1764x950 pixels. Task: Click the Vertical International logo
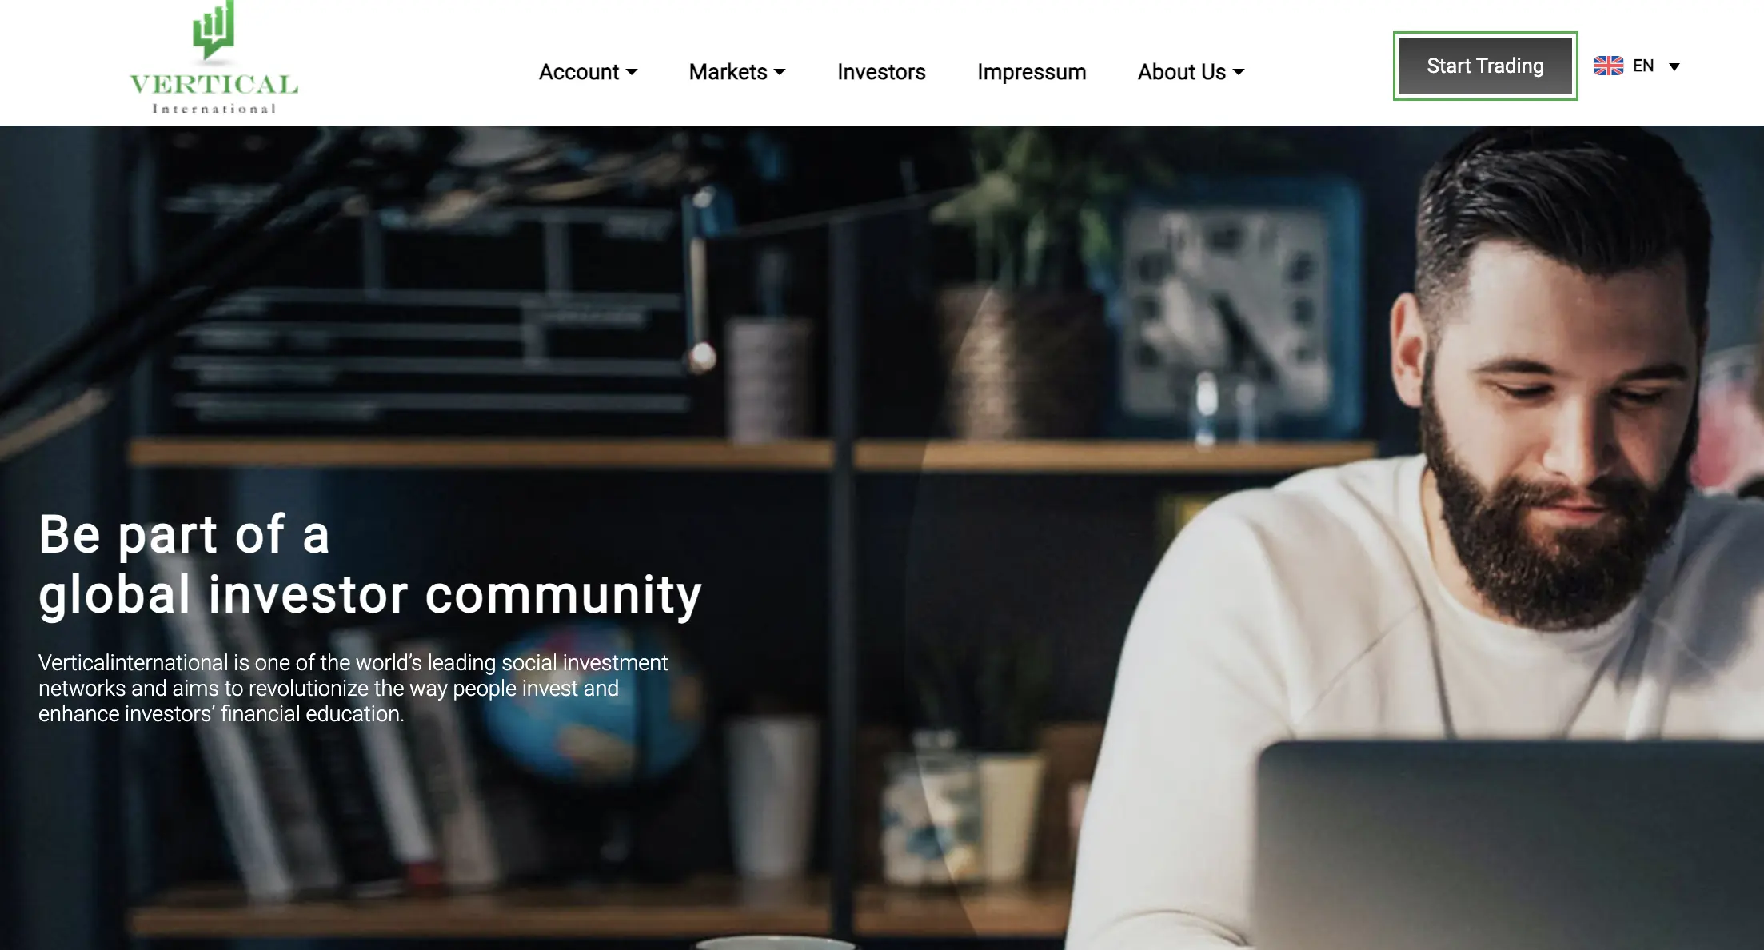tap(214, 58)
